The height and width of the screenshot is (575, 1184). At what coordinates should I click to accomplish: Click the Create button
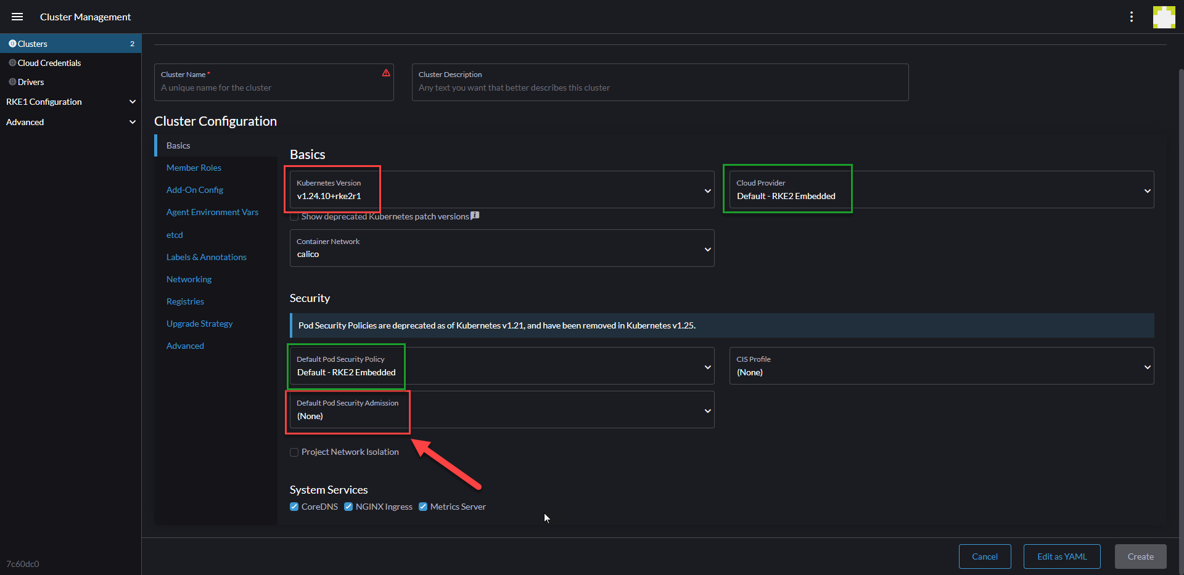tap(1140, 556)
